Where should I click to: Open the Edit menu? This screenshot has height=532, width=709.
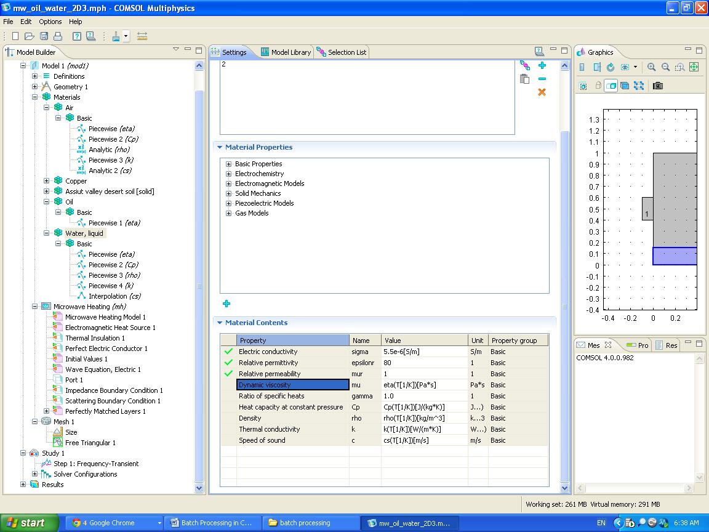[x=26, y=22]
